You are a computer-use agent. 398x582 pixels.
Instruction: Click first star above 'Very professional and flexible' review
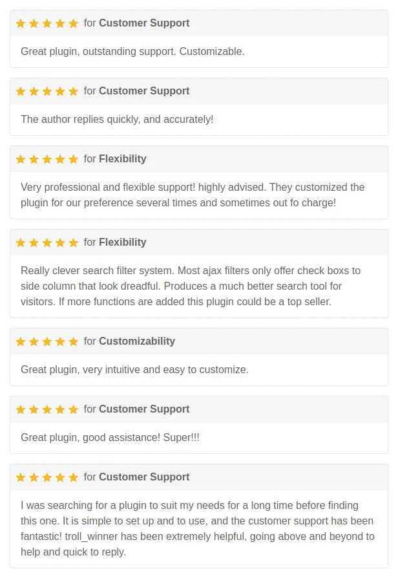(21, 159)
